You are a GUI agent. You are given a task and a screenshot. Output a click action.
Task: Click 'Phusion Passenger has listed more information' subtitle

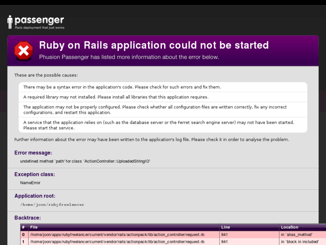click(x=129, y=57)
